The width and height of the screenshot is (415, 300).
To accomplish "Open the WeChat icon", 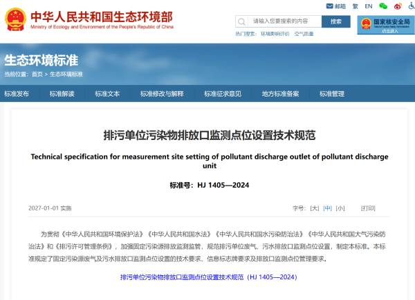I will [x=383, y=6].
